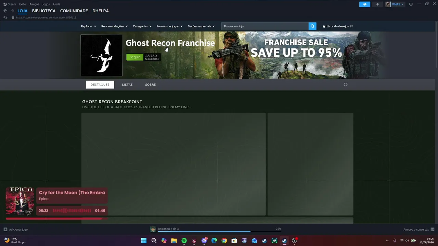The image size is (438, 246).
Task: Click the download progress bar
Action: coord(220,232)
